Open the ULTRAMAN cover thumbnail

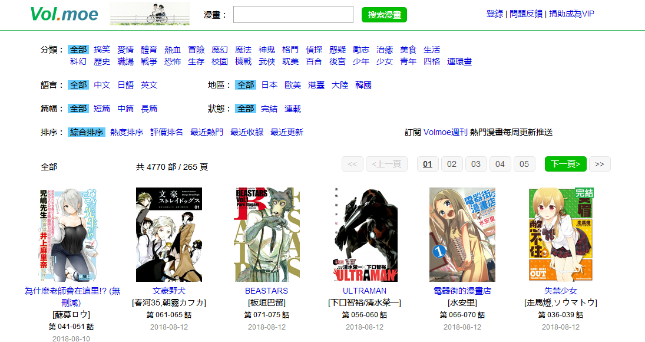[365, 235]
